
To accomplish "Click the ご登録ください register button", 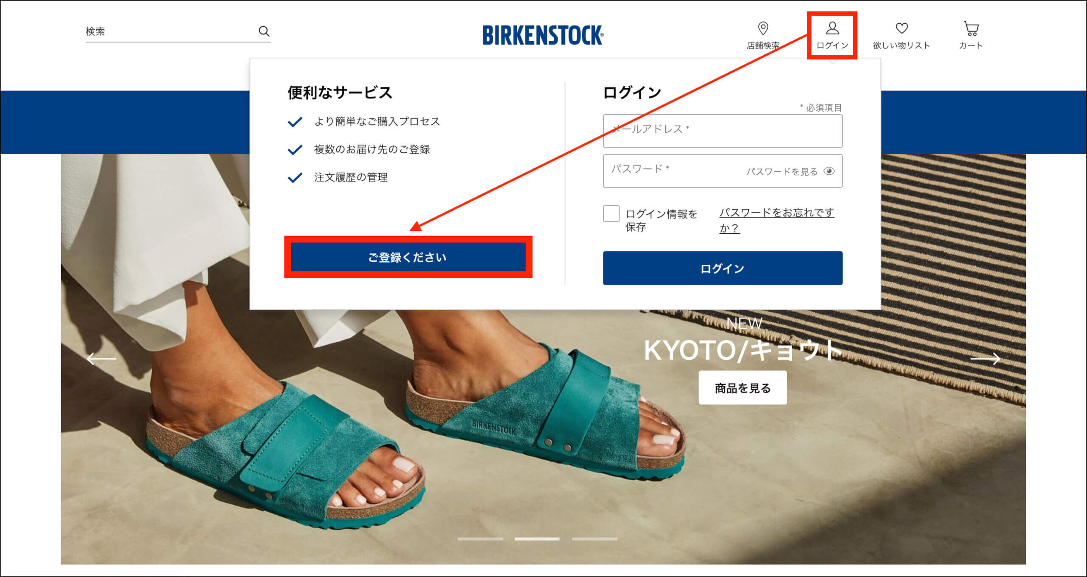I will point(408,257).
